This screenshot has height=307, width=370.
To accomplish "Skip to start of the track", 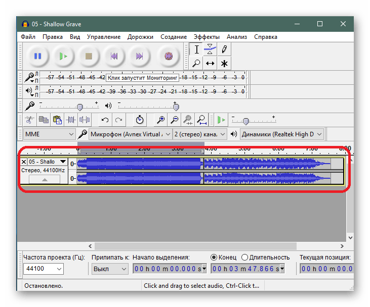I will point(114,56).
